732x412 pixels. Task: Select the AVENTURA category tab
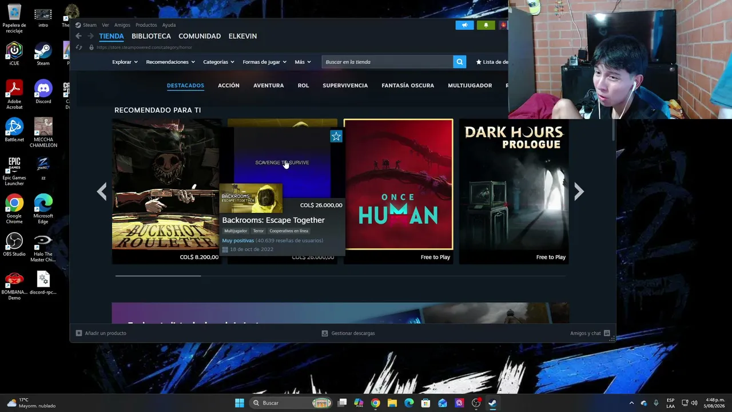pyautogui.click(x=268, y=85)
